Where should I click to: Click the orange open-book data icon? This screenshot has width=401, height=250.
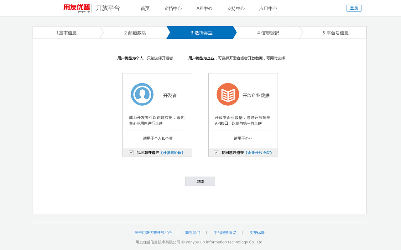[x=228, y=94]
